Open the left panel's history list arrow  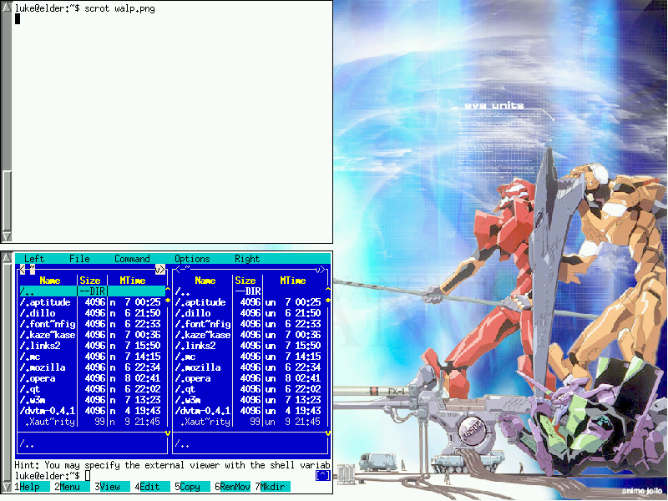159,269
